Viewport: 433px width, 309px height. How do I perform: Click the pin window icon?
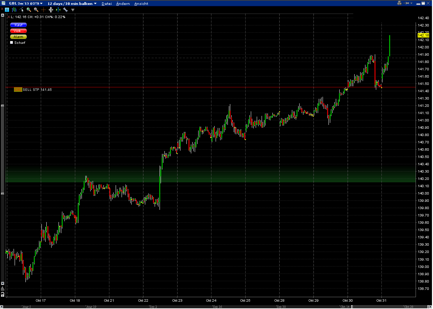(407, 3)
